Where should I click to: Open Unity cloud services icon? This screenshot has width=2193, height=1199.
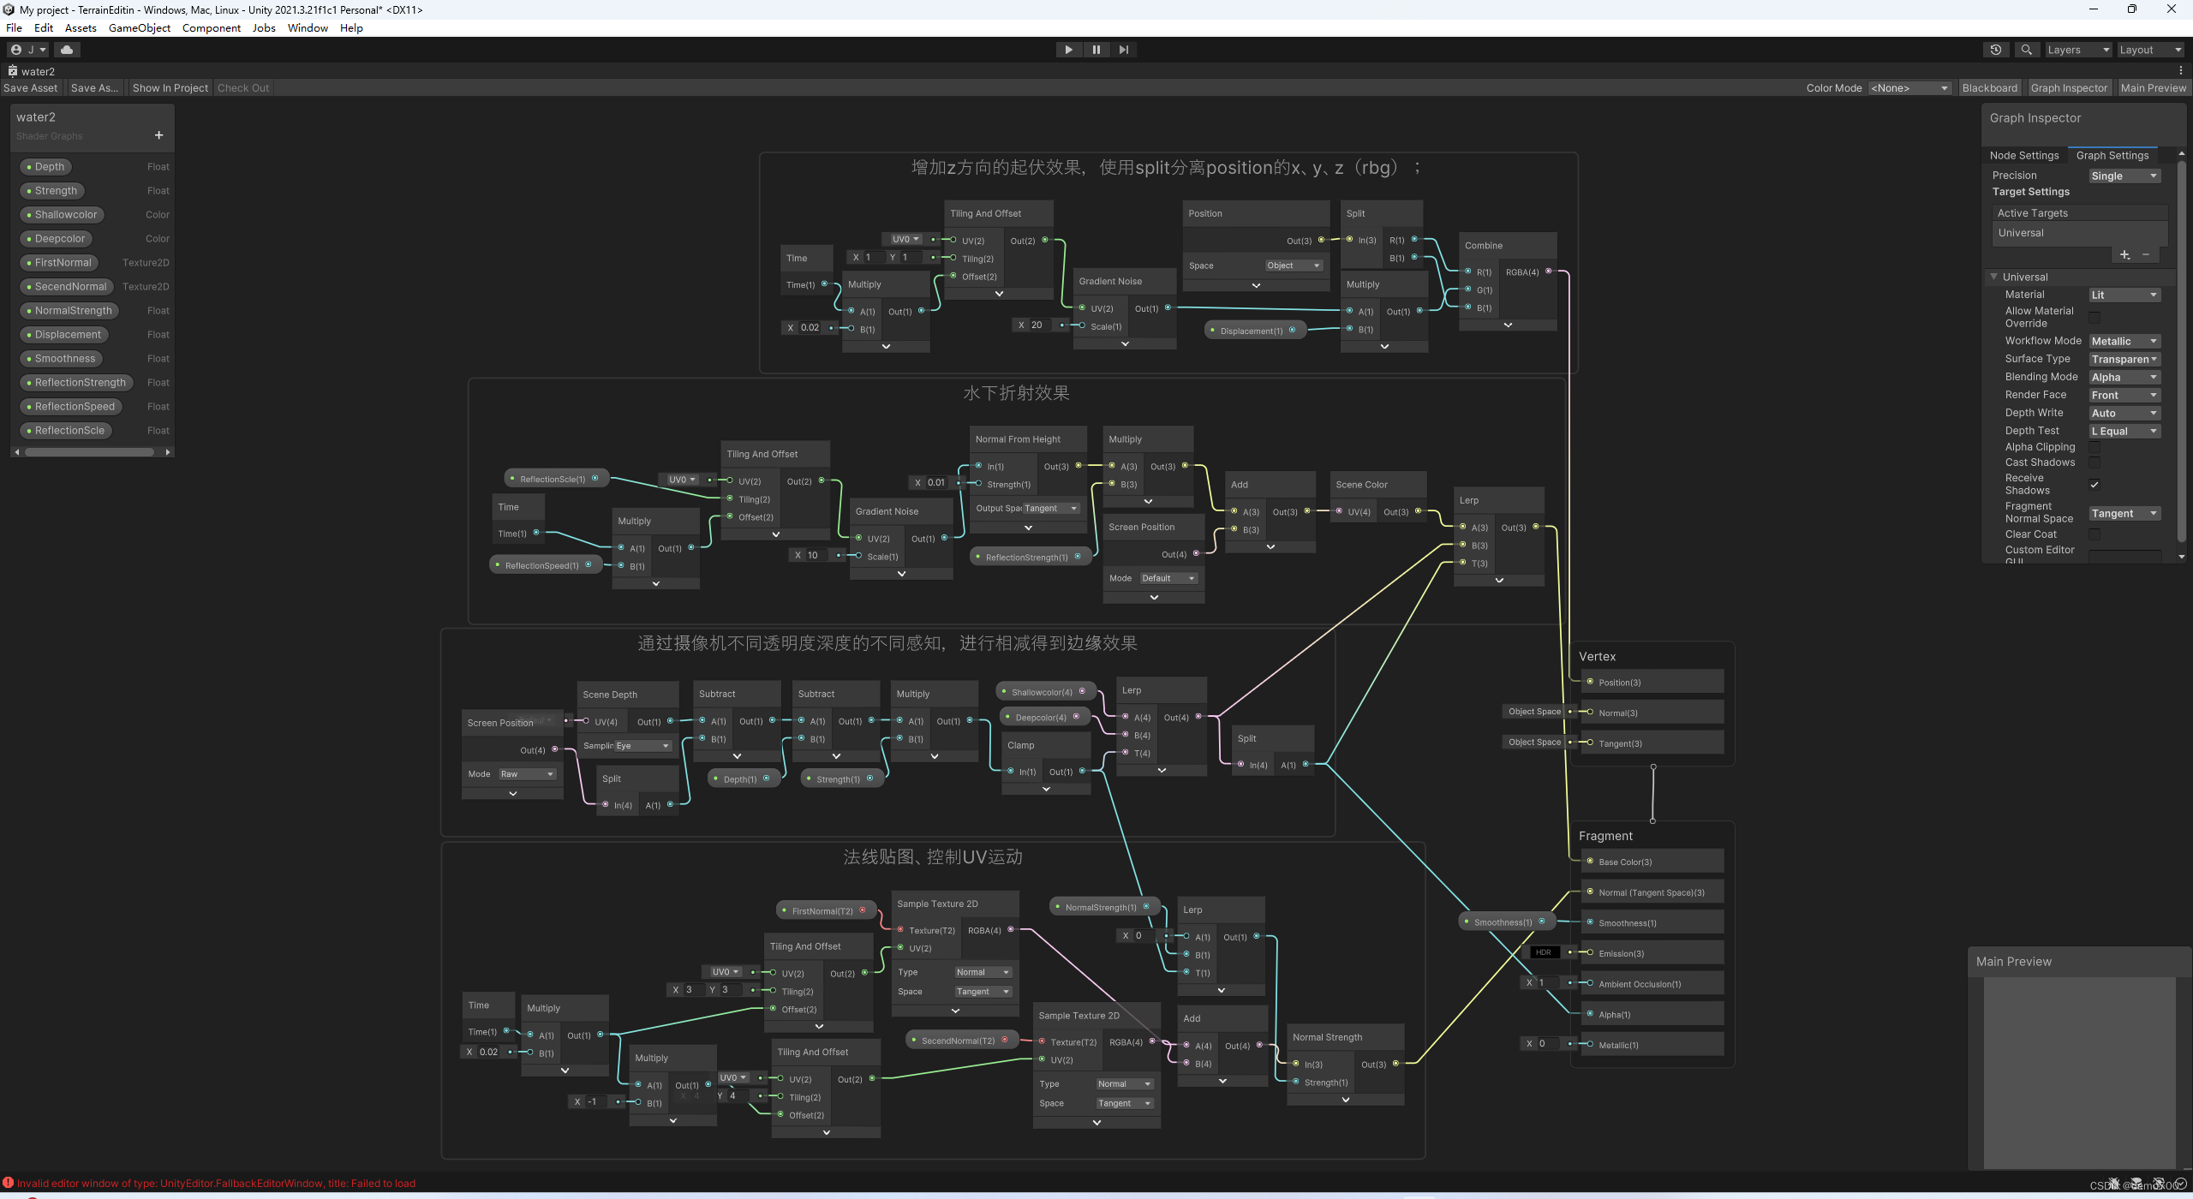pyautogui.click(x=67, y=50)
